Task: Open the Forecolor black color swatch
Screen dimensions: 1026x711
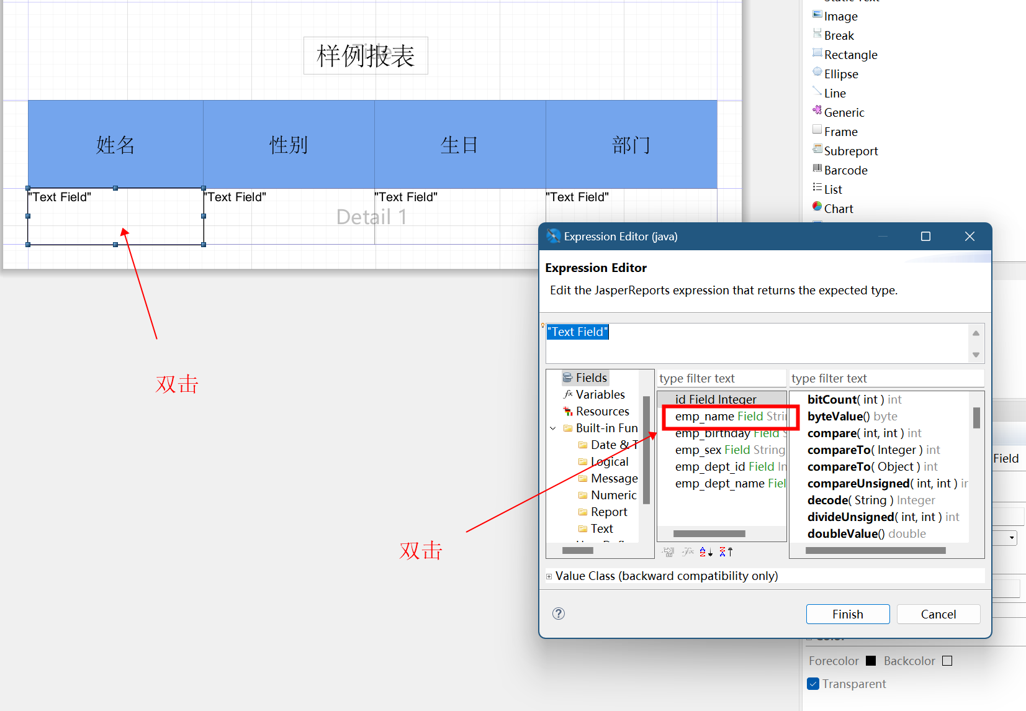Action: tap(871, 661)
